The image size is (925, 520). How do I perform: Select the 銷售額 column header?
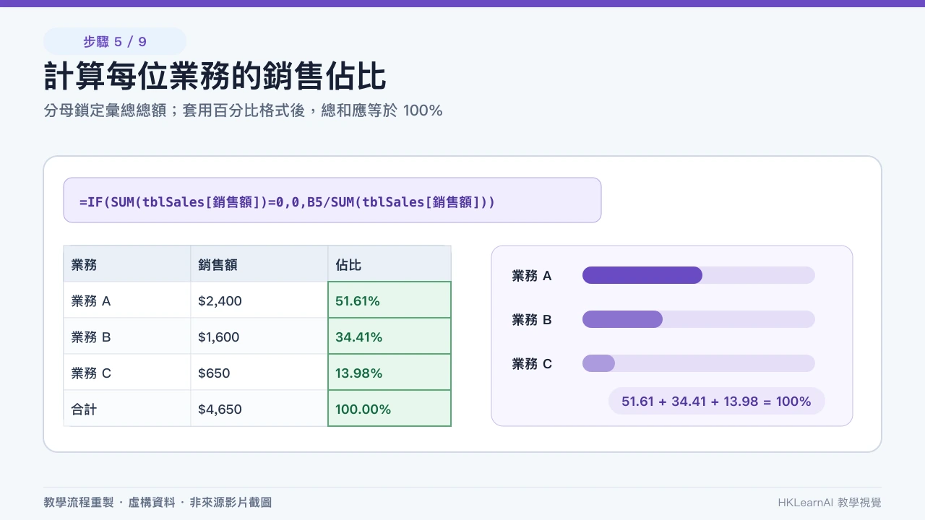[x=259, y=264]
